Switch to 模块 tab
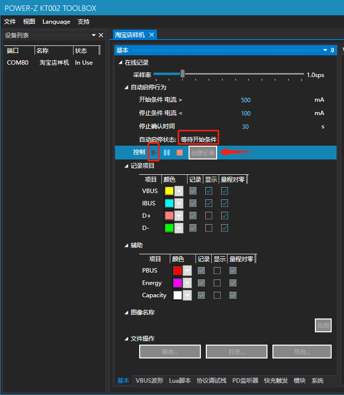The width and height of the screenshot is (344, 395). tap(300, 380)
